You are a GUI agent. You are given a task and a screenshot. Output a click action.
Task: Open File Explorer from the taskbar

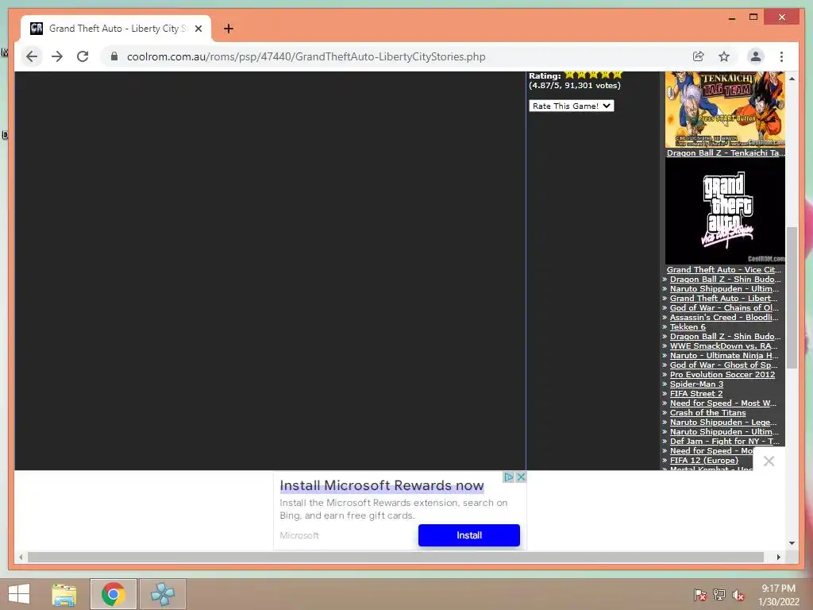pos(64,594)
